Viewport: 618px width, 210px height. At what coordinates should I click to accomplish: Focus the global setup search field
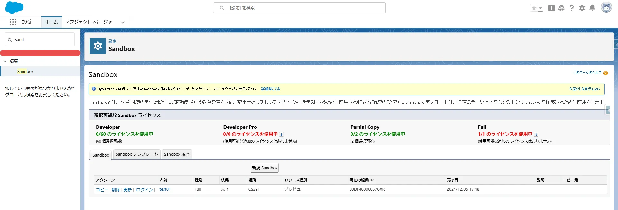click(x=299, y=8)
